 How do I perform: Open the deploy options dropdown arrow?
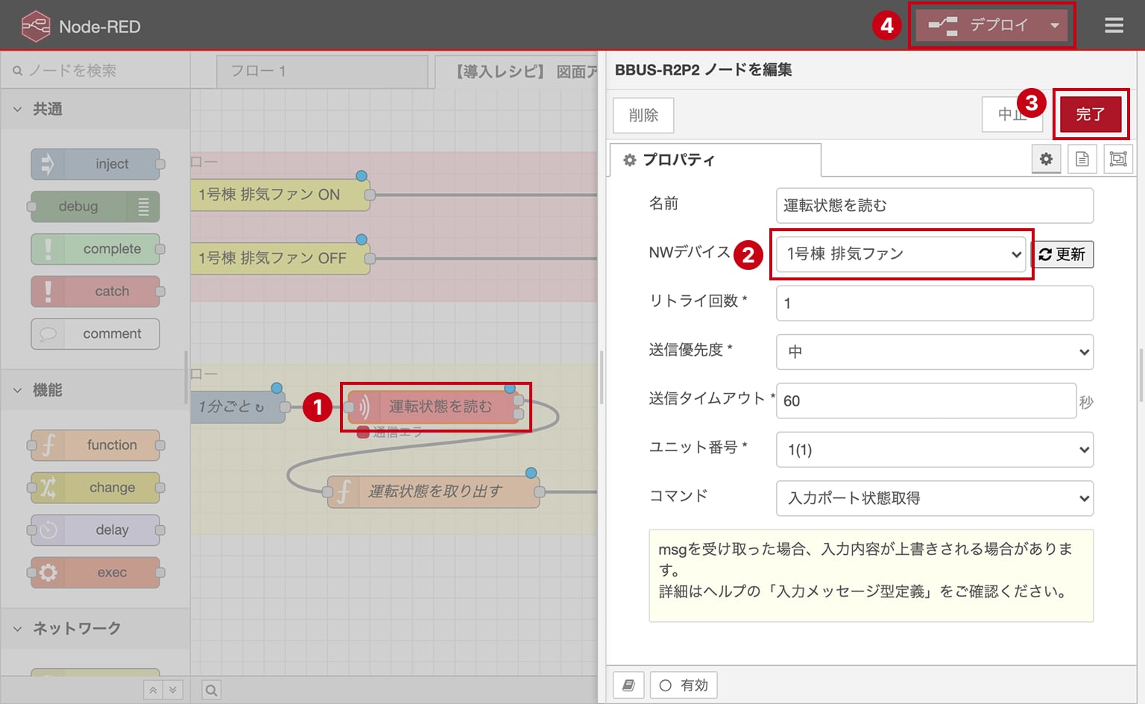point(1055,25)
